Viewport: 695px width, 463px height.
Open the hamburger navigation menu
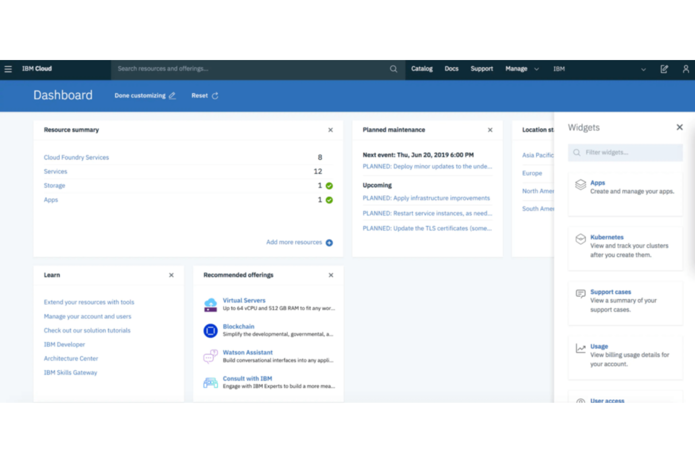[x=8, y=68]
